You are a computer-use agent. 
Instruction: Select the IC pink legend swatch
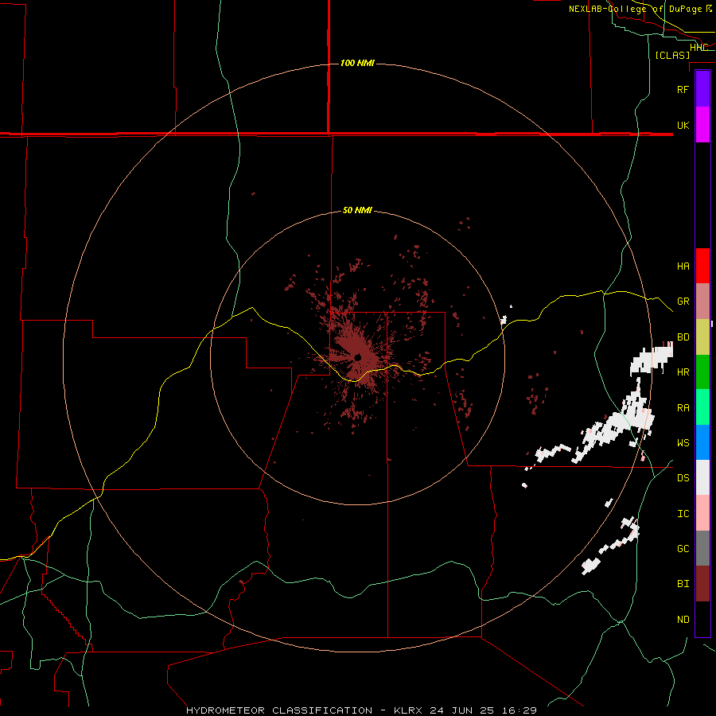(x=702, y=513)
